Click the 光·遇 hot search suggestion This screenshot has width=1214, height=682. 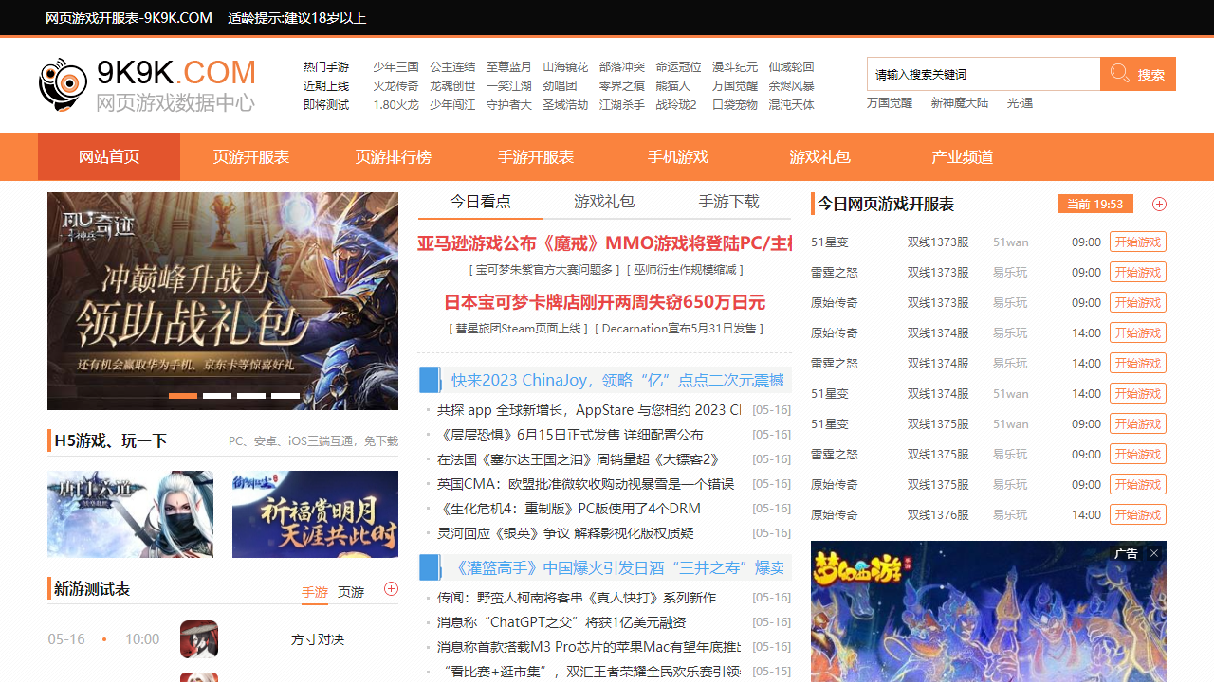coord(1020,103)
